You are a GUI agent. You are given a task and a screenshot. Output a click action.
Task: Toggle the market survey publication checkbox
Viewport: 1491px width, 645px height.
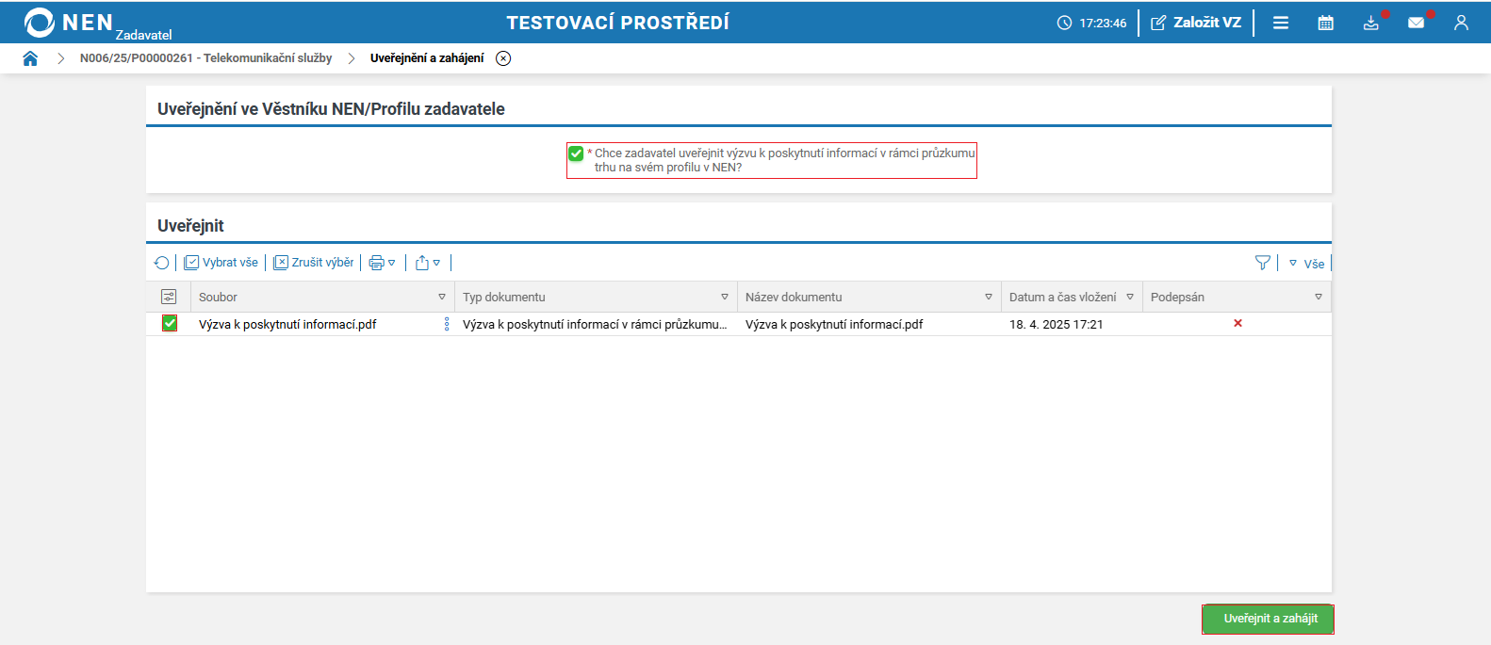click(576, 153)
